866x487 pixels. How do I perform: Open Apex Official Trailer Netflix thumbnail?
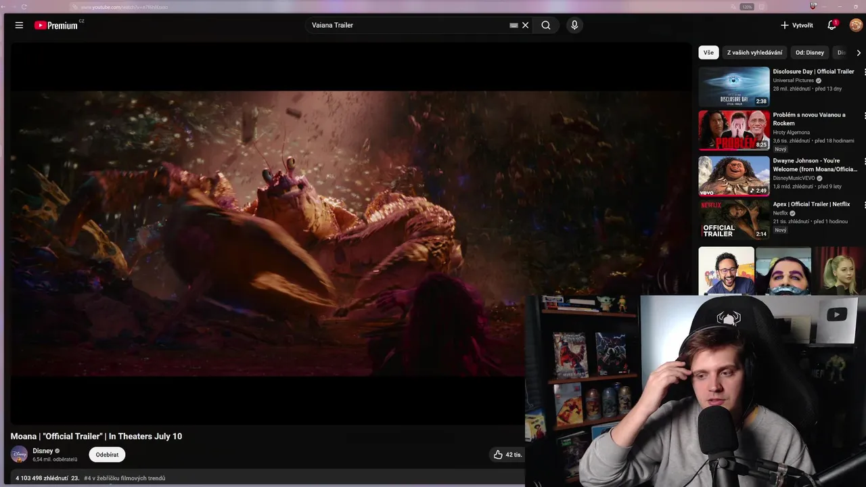734,219
